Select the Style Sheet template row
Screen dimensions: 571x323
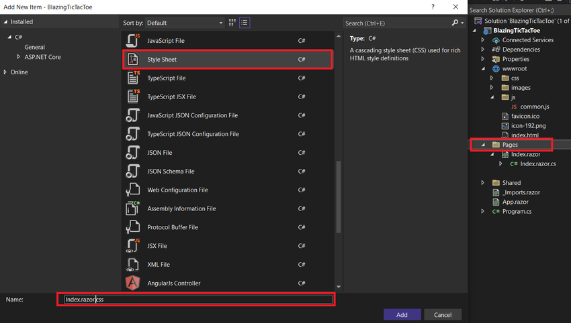[228, 59]
